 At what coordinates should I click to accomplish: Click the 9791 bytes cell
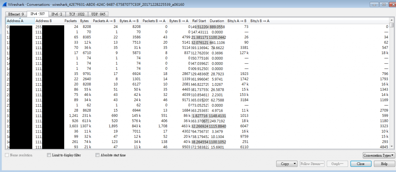pyautogui.click(x=87, y=74)
